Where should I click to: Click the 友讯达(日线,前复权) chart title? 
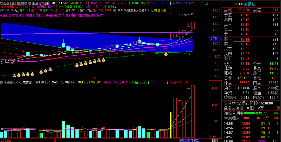[14, 3]
